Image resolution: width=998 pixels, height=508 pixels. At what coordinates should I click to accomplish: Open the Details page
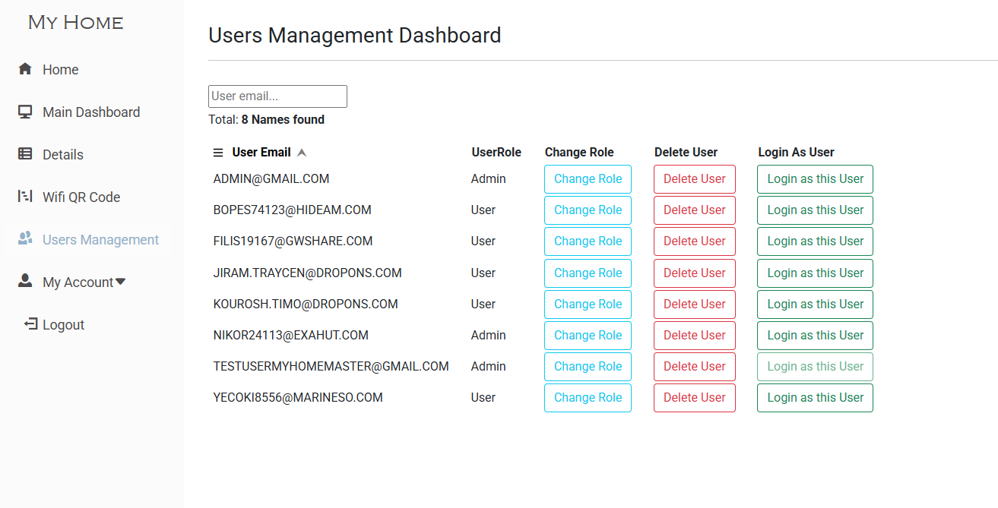click(x=63, y=155)
